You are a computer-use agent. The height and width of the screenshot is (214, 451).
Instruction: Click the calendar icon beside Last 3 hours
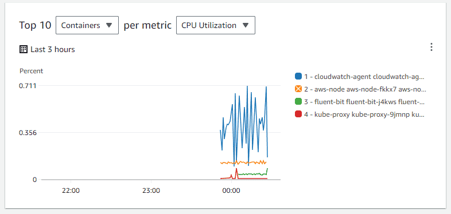(23, 49)
